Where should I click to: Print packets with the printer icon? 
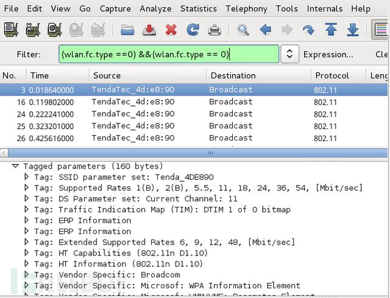[214, 30]
